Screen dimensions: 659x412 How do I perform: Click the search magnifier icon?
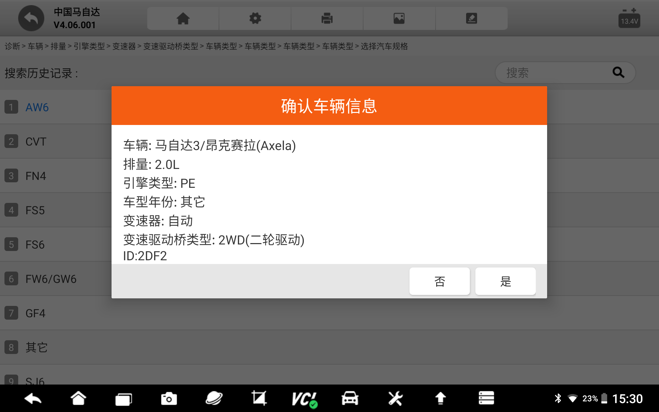618,72
